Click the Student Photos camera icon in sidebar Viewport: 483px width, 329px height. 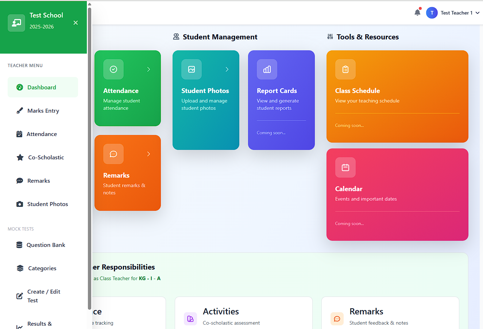tap(19, 204)
